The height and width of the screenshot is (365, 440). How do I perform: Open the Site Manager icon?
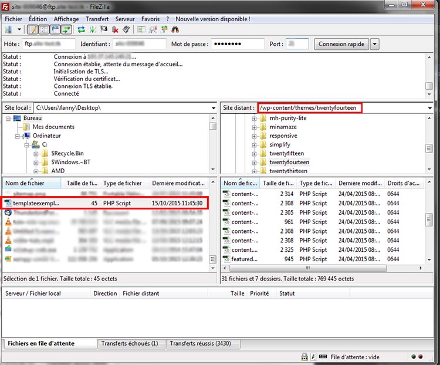click(8, 29)
